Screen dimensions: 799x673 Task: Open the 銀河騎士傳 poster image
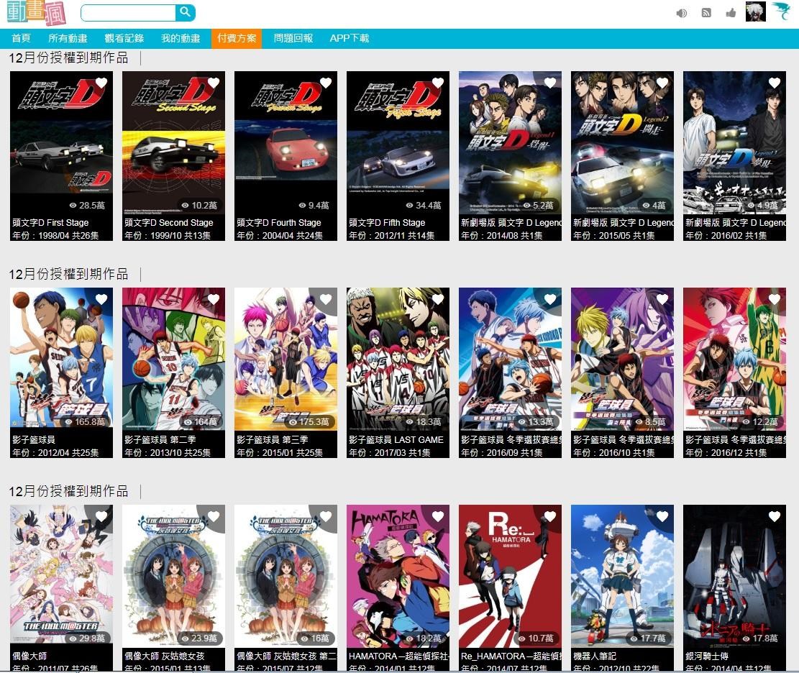(734, 576)
